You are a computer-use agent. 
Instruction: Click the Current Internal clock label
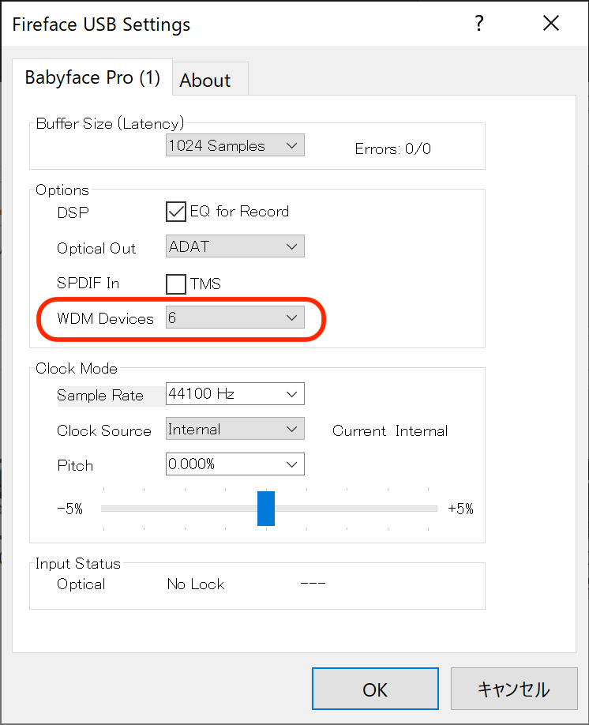[x=389, y=430]
